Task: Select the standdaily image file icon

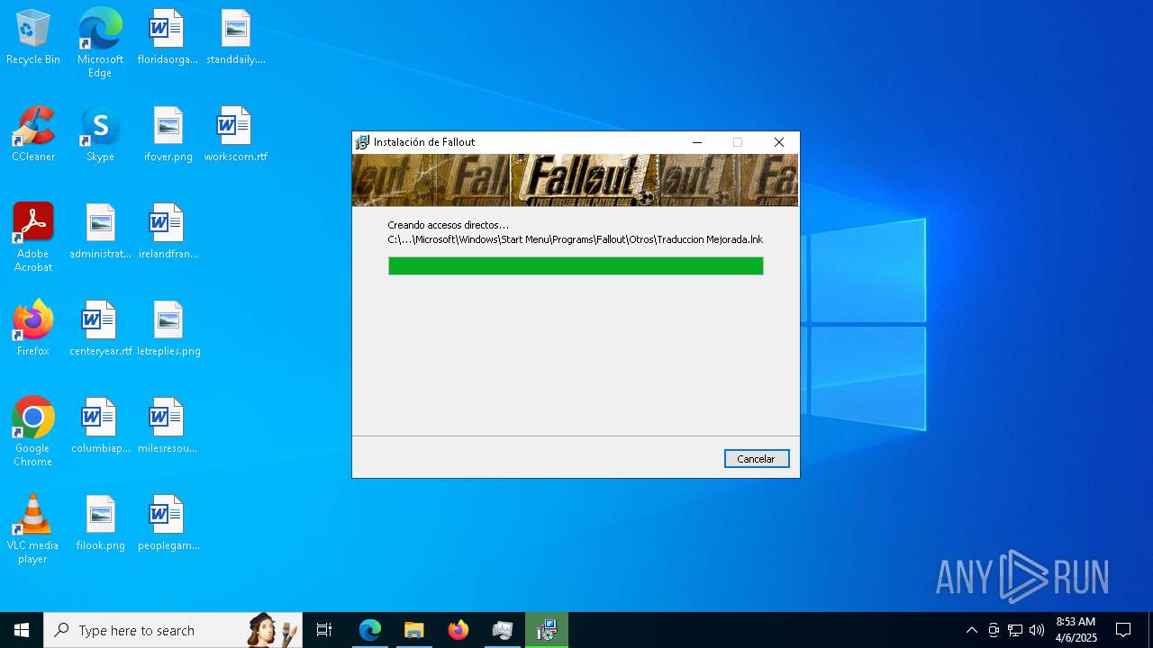Action: pyautogui.click(x=236, y=38)
